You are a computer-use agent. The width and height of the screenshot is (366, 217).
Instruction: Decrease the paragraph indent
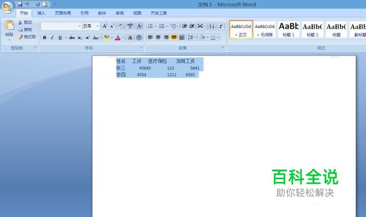click(x=184, y=26)
